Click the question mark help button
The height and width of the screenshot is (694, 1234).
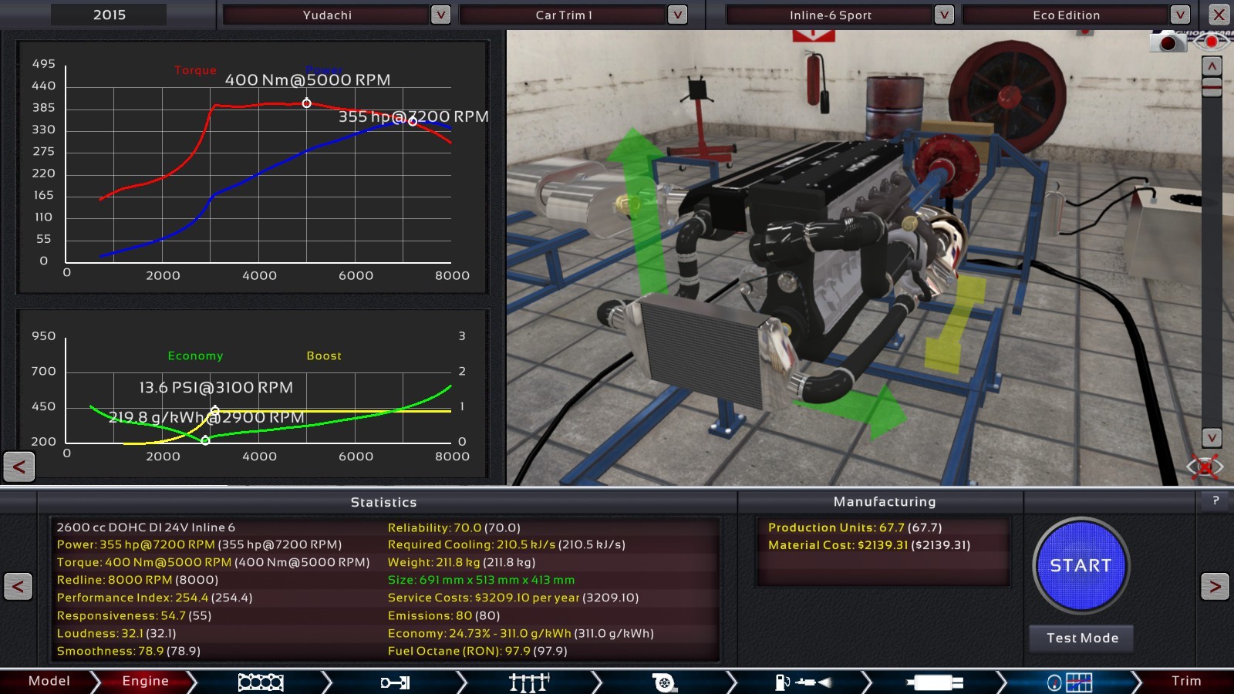(x=1215, y=501)
